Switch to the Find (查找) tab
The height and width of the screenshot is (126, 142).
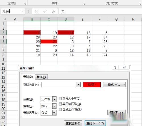click(28, 77)
